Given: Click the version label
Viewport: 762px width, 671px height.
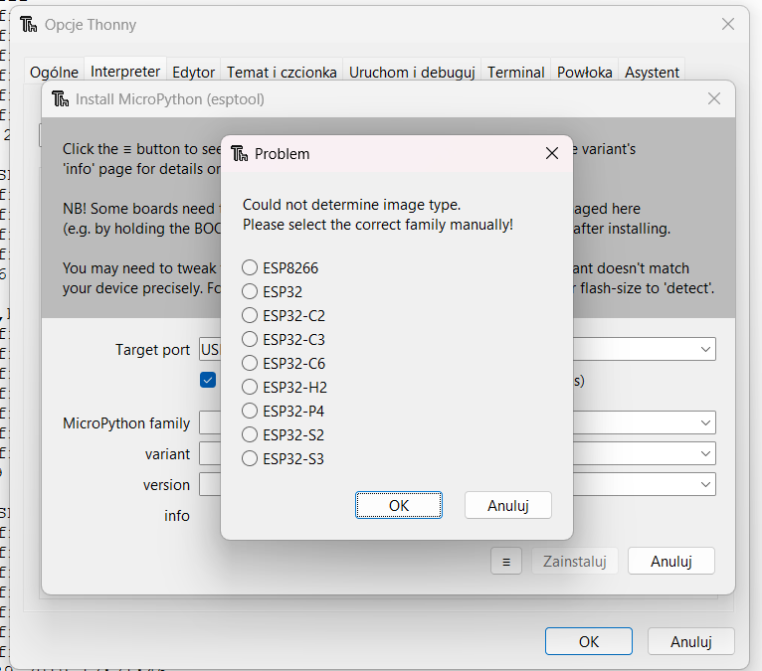Looking at the screenshot, I should [167, 485].
